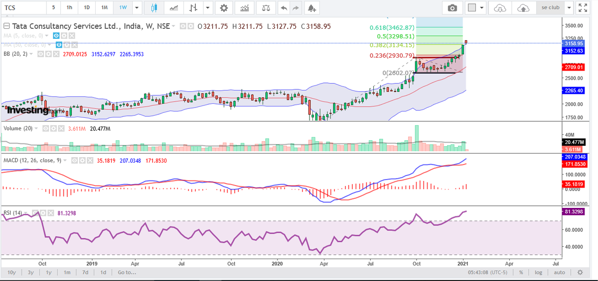The image size is (598, 281).
Task: Save chart layout via cloud upload icon
Action: point(524,8)
